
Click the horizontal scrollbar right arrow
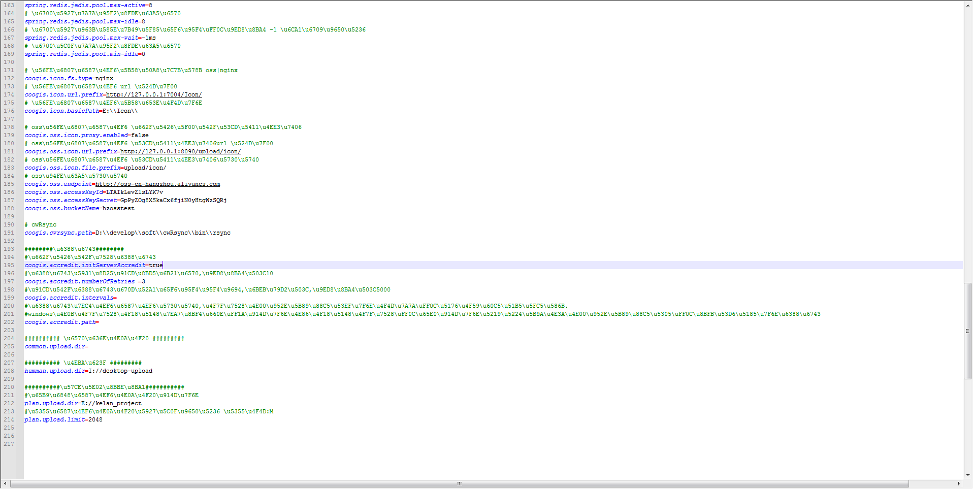959,483
